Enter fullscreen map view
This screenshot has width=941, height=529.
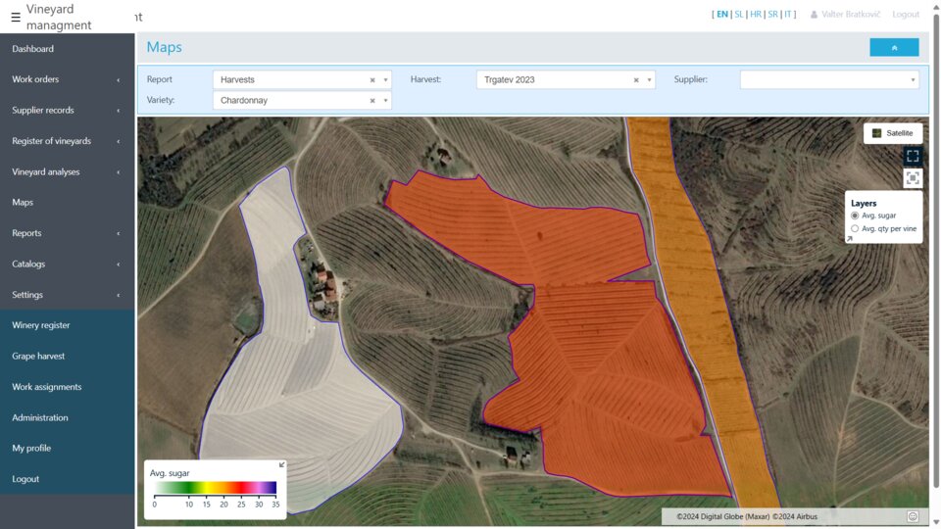(x=913, y=156)
